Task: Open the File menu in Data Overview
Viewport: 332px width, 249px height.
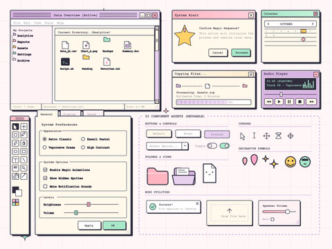Action: click(x=17, y=23)
